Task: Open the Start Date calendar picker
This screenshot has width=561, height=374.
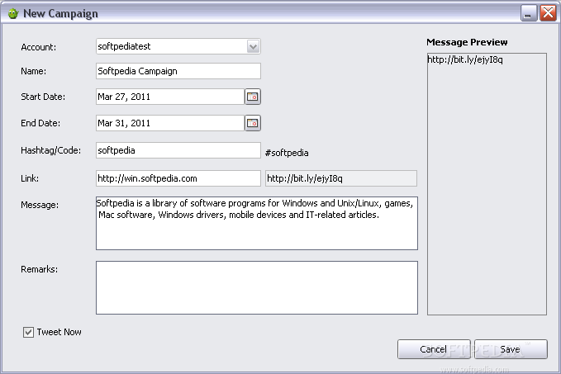Action: point(253,97)
